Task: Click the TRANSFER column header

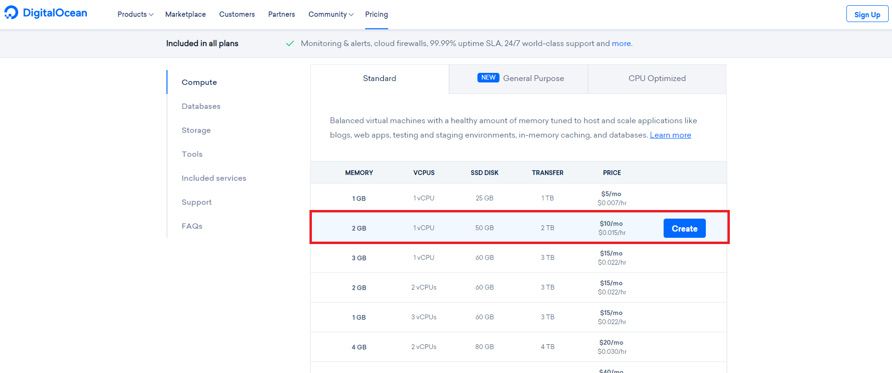Action: coord(547,173)
